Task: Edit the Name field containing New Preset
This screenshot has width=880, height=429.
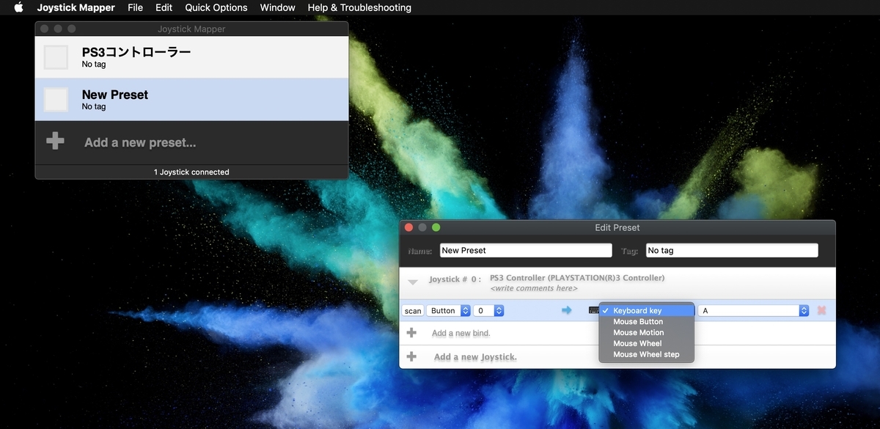Action: click(x=526, y=250)
